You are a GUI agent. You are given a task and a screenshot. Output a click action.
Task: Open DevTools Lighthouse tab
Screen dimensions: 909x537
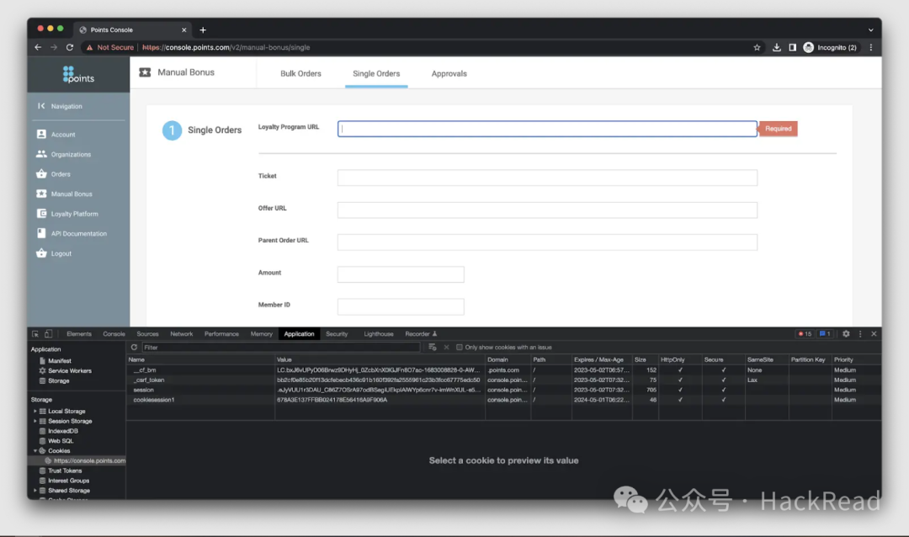click(x=379, y=334)
